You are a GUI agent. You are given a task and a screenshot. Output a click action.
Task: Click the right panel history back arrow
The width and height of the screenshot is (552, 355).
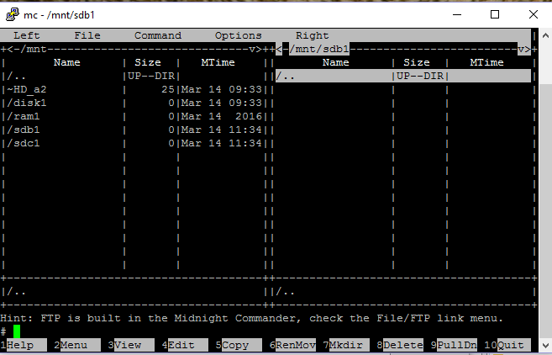pos(278,49)
